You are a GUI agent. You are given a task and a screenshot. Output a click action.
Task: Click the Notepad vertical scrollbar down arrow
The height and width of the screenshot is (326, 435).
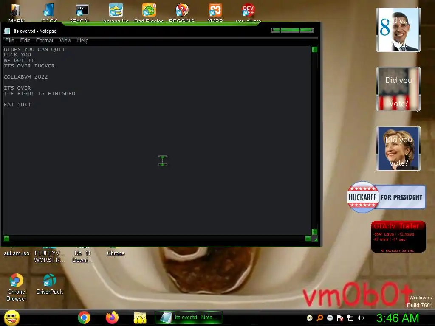pos(314,232)
